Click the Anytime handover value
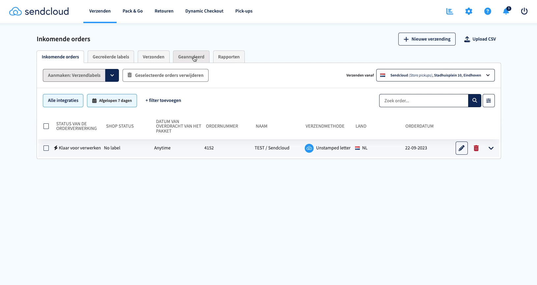The image size is (537, 285). point(162,148)
